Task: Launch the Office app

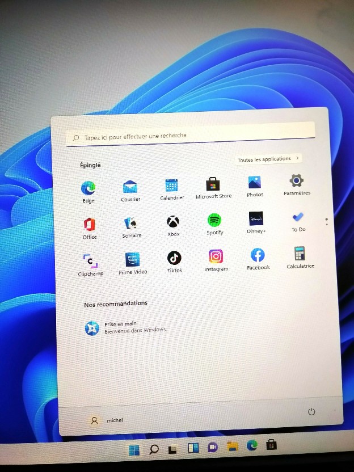Action: 90,228
